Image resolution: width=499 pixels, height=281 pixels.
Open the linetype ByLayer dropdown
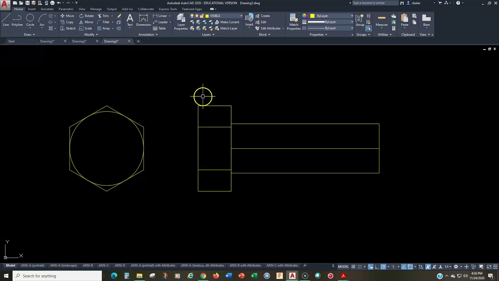click(331, 28)
